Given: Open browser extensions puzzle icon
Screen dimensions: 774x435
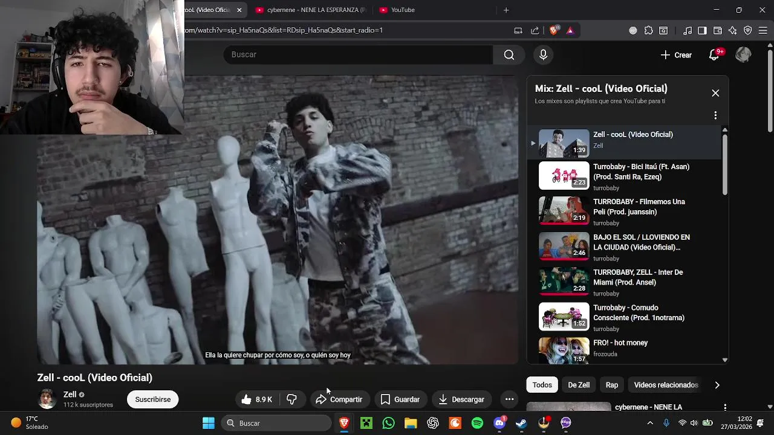Looking at the screenshot, I should tap(648, 30).
